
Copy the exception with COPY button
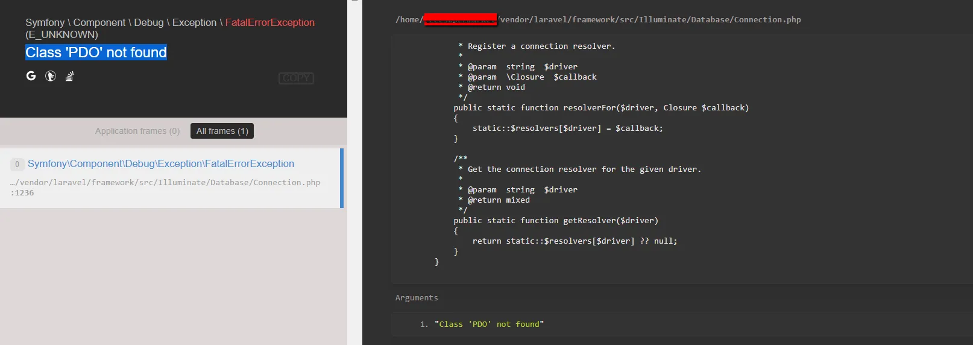[x=296, y=78]
